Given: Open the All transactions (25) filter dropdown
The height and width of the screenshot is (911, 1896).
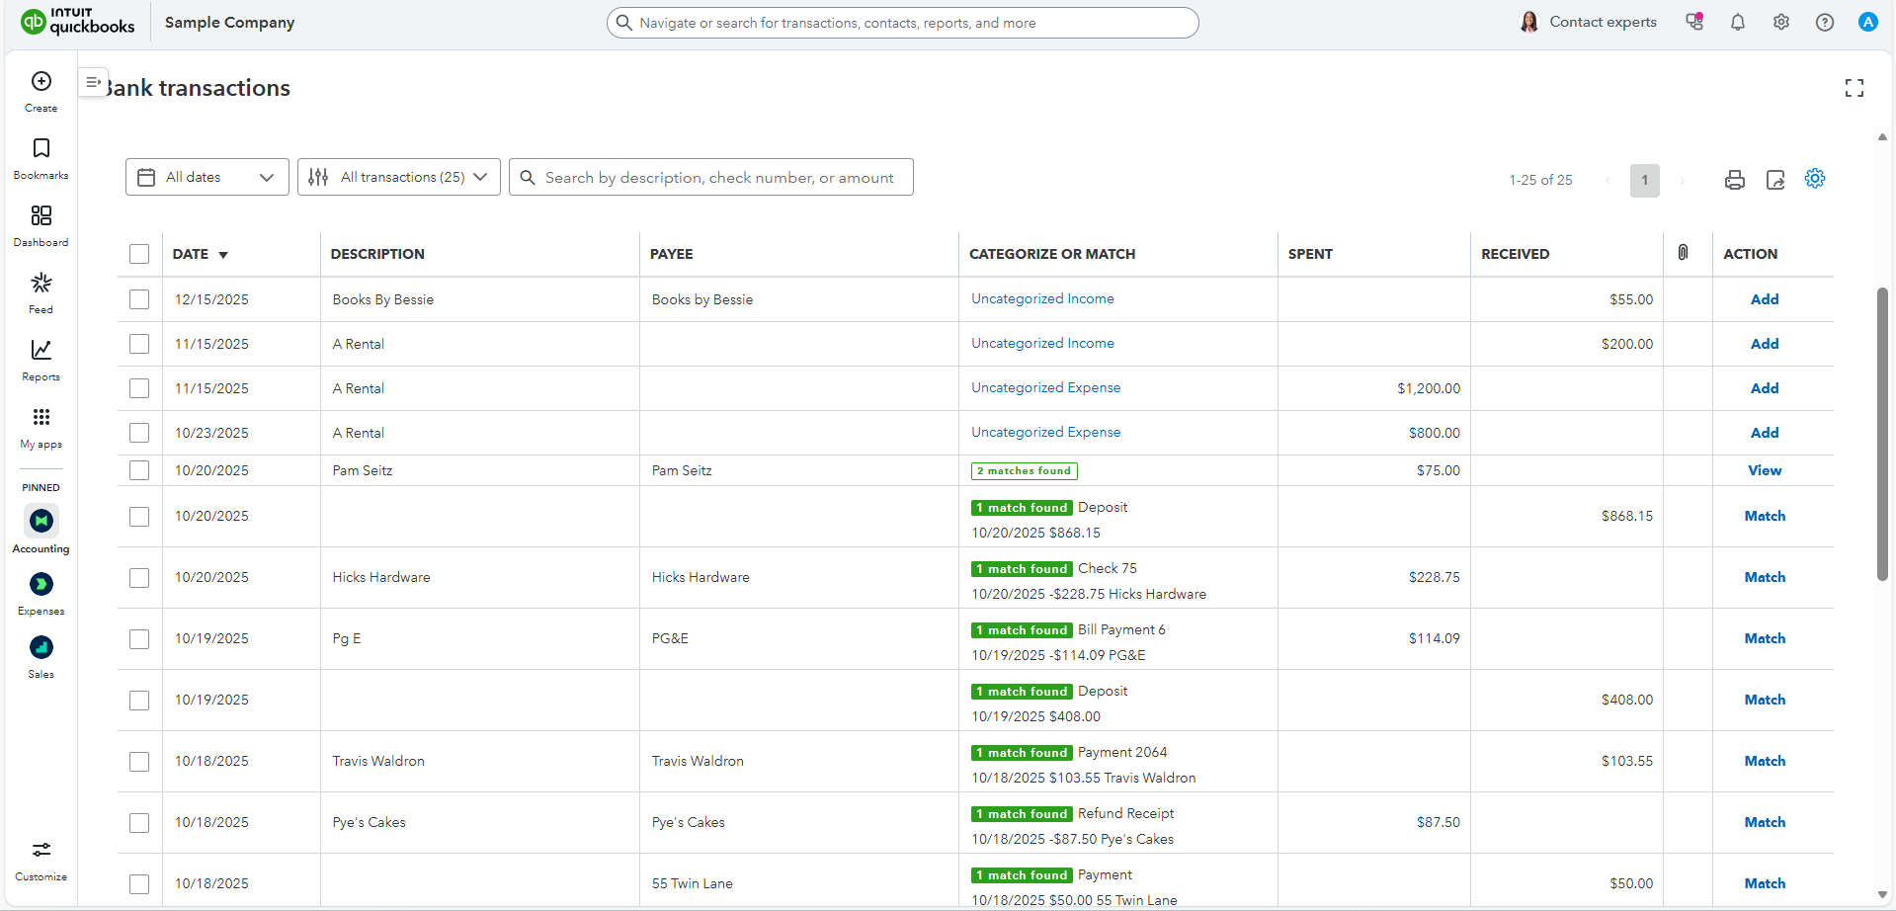Looking at the screenshot, I should pos(398,177).
